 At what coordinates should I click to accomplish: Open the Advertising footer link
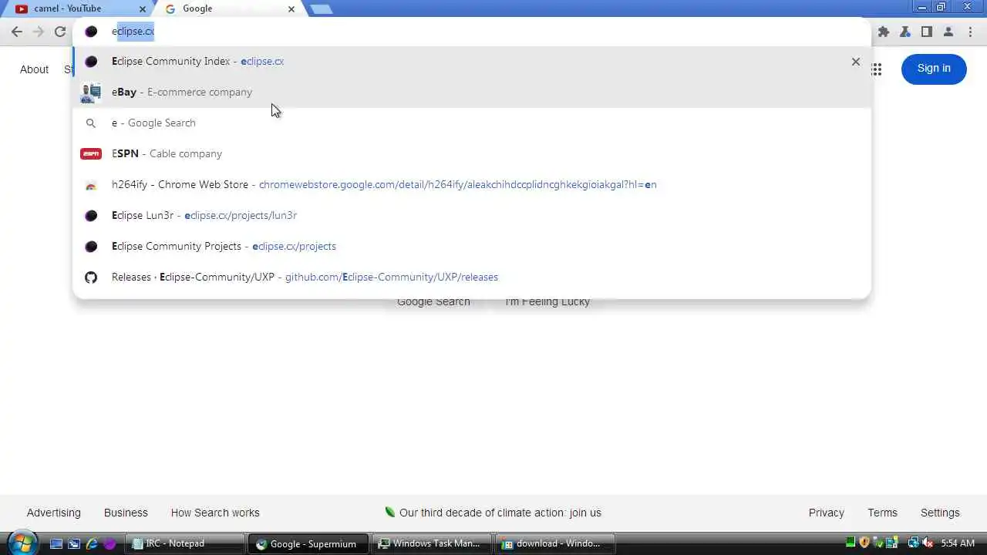53,513
